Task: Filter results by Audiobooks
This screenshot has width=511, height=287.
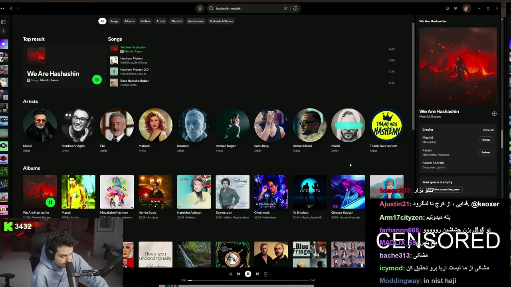Action: [x=196, y=21]
